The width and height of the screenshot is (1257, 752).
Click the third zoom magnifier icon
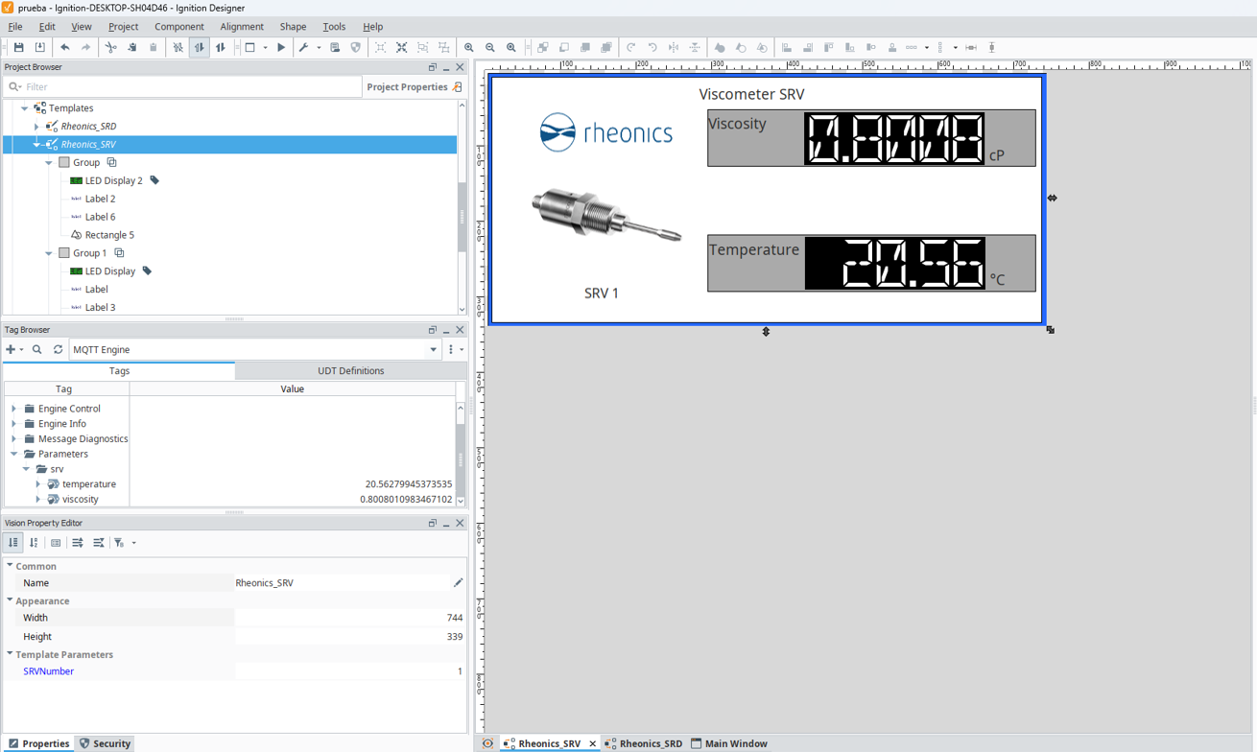click(511, 47)
